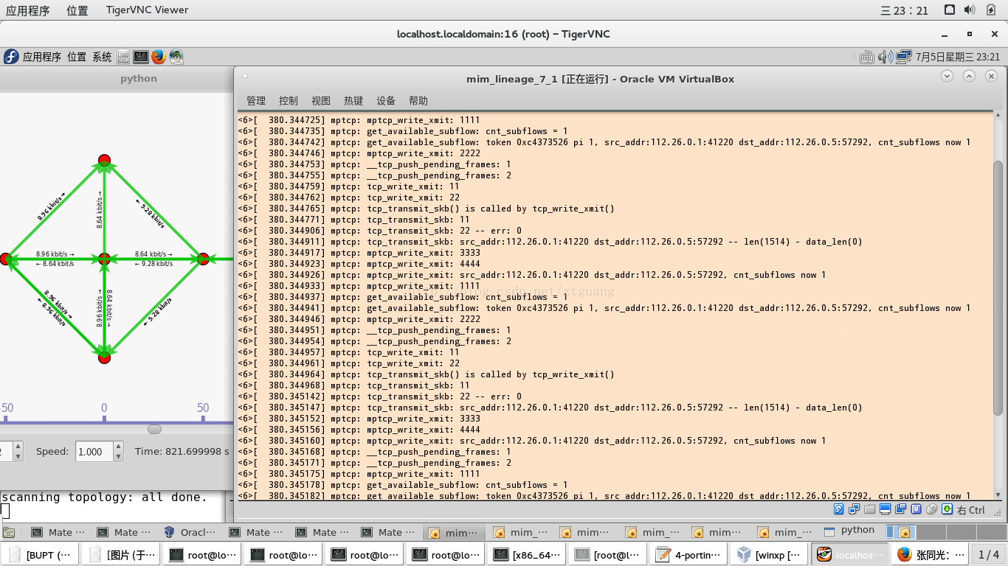Click the speaker volume icon in inner panel
Viewport: 1008px width, 566px height.
[885, 57]
